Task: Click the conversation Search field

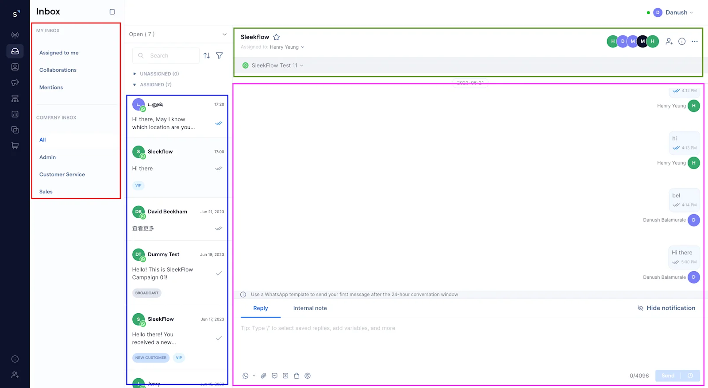Action: (x=166, y=56)
